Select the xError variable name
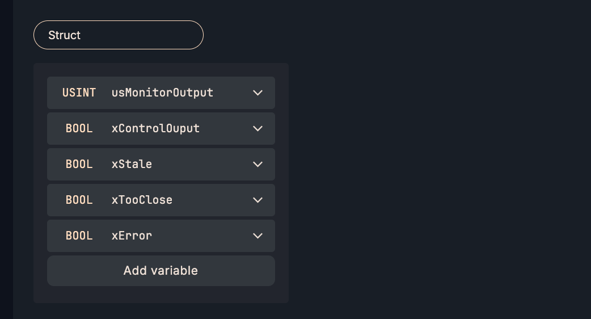 pos(132,236)
